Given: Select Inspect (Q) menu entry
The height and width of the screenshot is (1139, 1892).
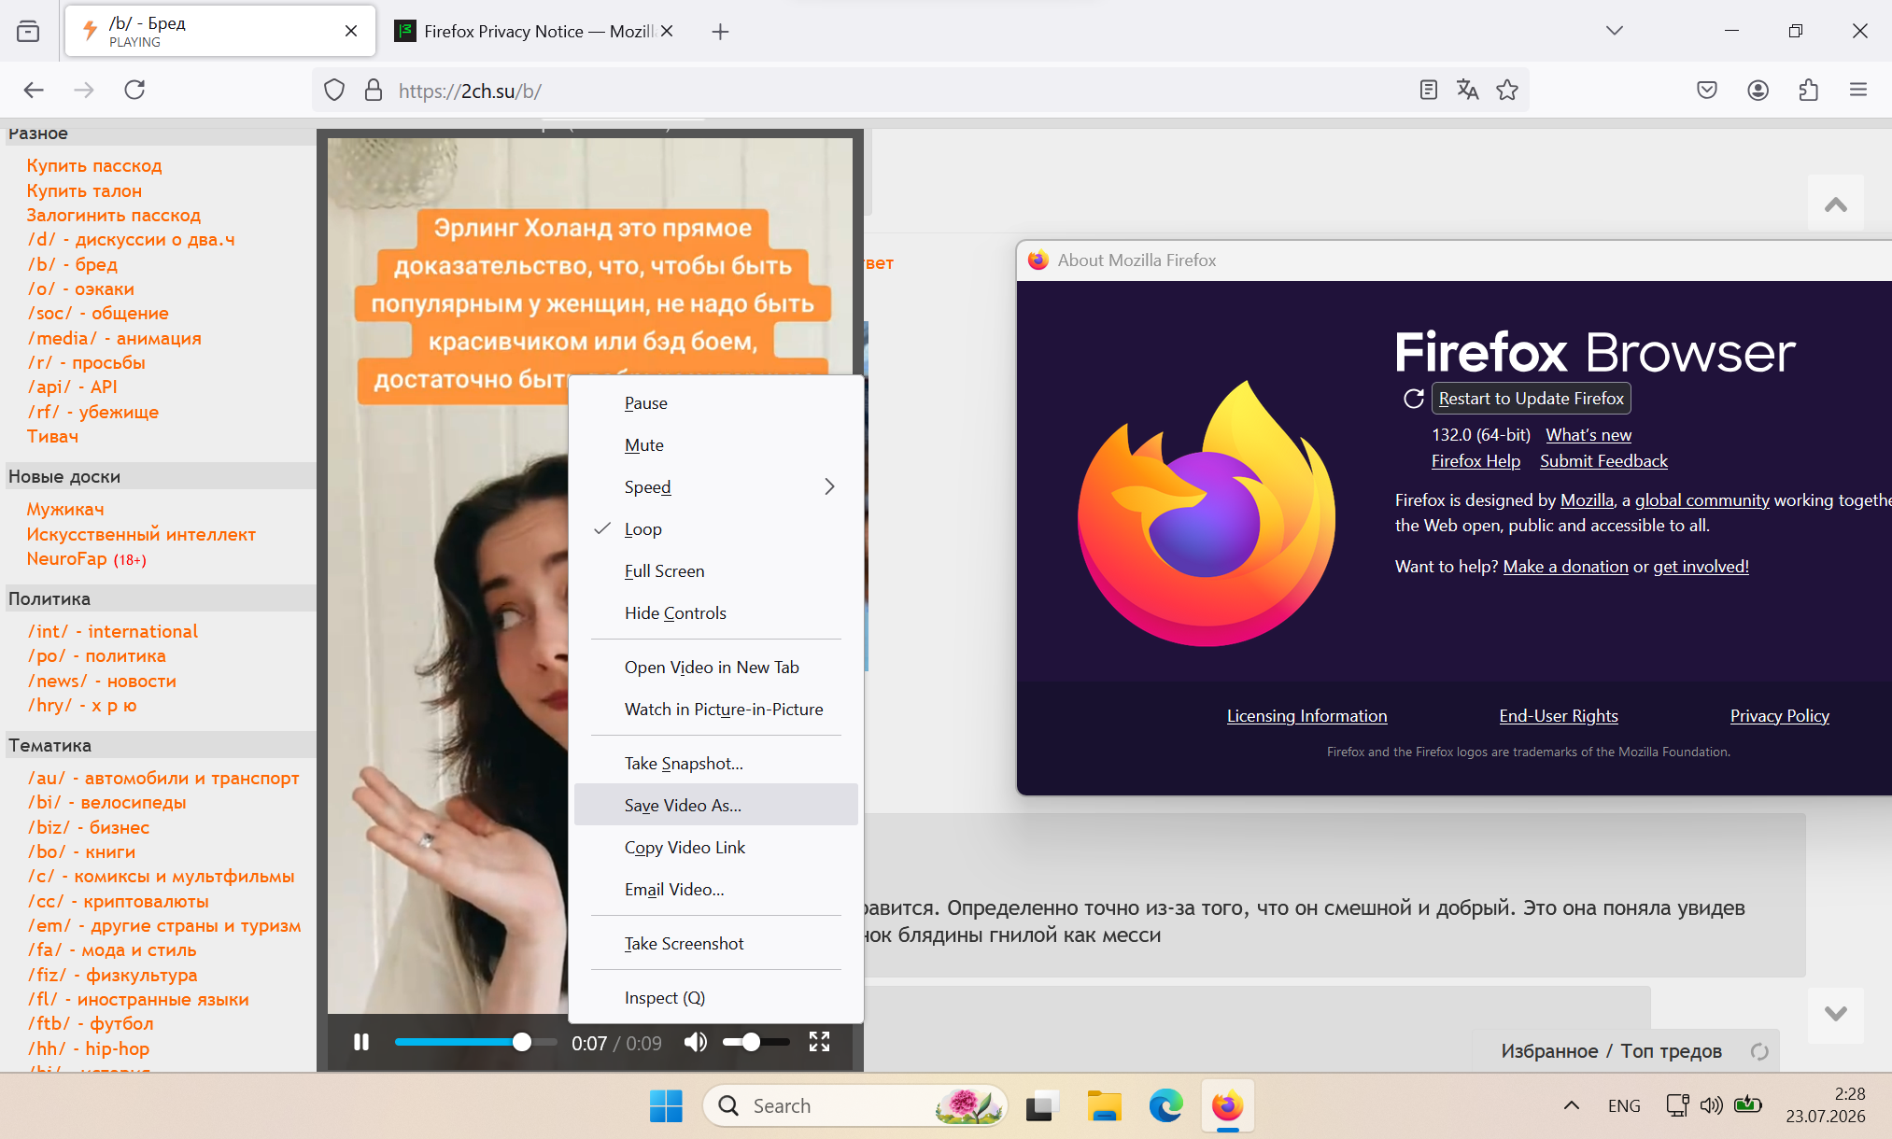Looking at the screenshot, I should [716, 998].
